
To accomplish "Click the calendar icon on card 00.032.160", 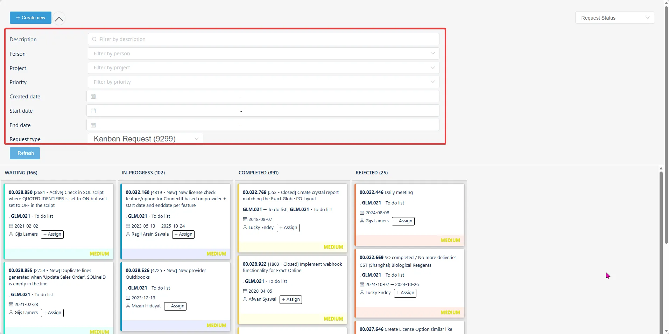I will click(128, 226).
